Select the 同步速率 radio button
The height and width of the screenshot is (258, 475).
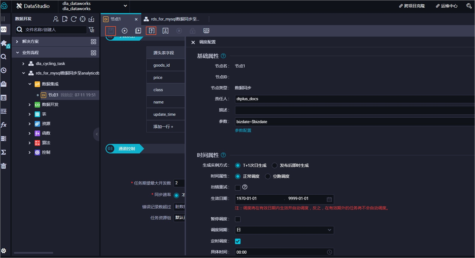click(176, 195)
